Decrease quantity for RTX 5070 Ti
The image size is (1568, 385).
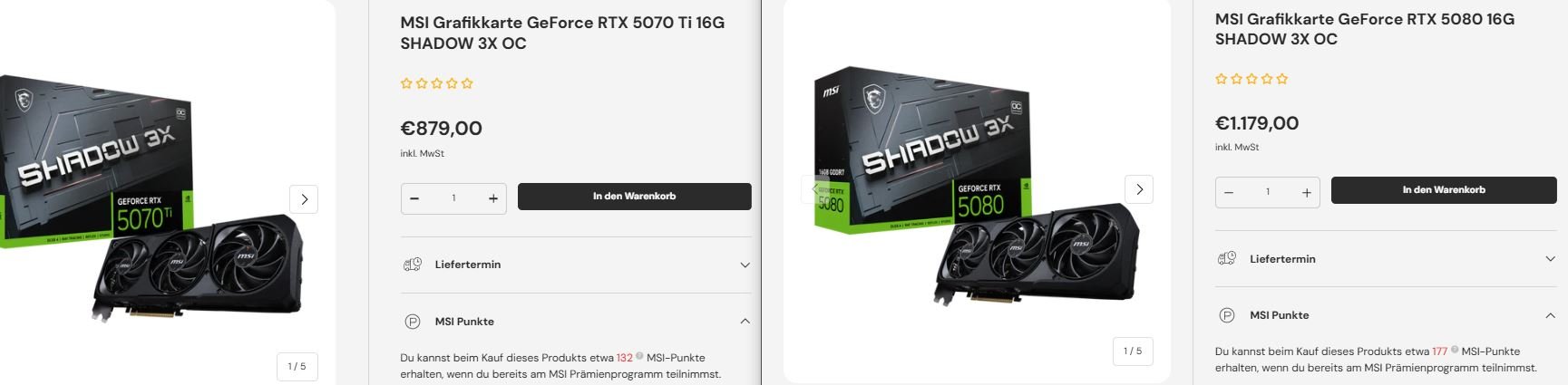[x=414, y=198]
